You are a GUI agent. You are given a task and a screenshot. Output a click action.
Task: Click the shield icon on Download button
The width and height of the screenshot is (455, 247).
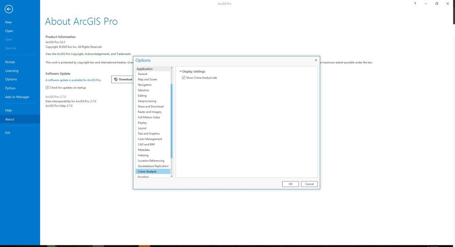pyautogui.click(x=116, y=80)
